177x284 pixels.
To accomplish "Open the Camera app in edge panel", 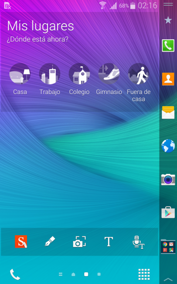I will tap(168, 179).
